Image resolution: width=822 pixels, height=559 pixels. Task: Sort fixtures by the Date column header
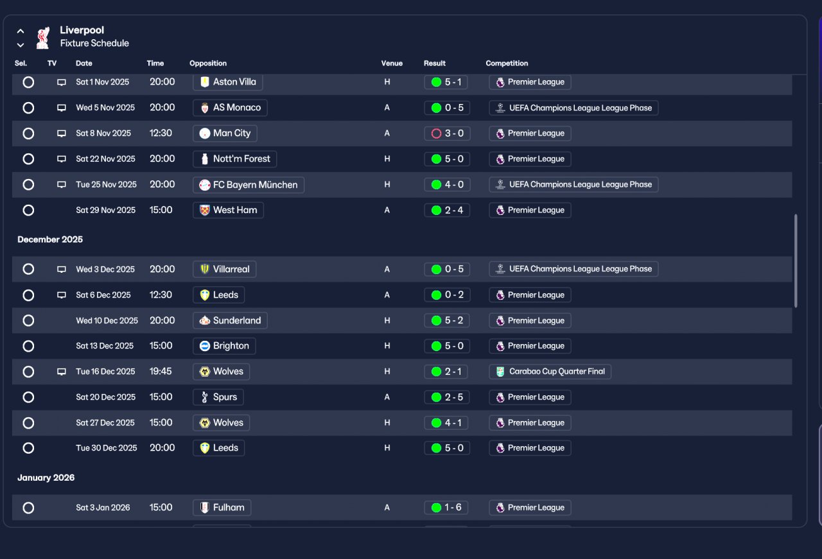(x=84, y=64)
